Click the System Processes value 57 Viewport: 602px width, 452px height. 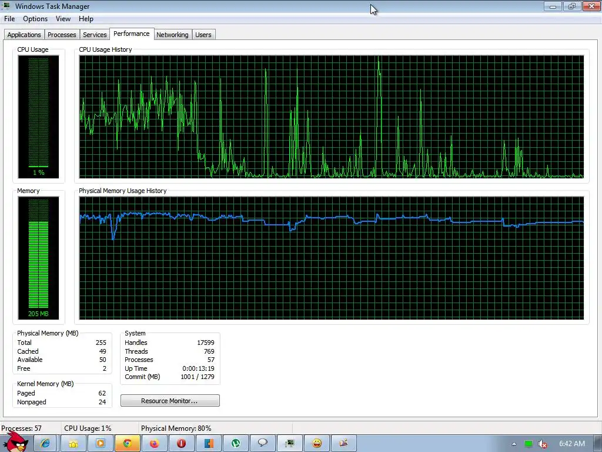[211, 360]
